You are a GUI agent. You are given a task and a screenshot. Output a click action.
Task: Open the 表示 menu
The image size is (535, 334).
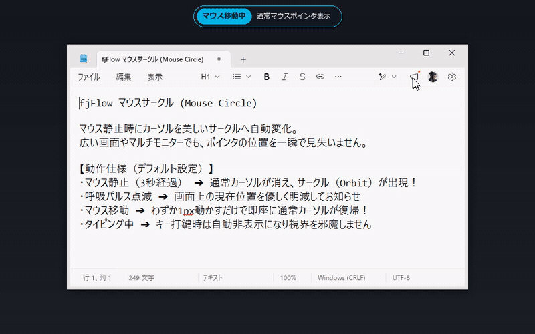154,77
